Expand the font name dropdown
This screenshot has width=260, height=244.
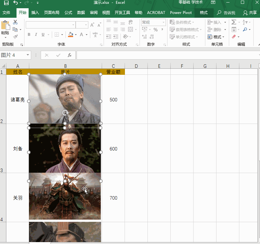click(73, 25)
